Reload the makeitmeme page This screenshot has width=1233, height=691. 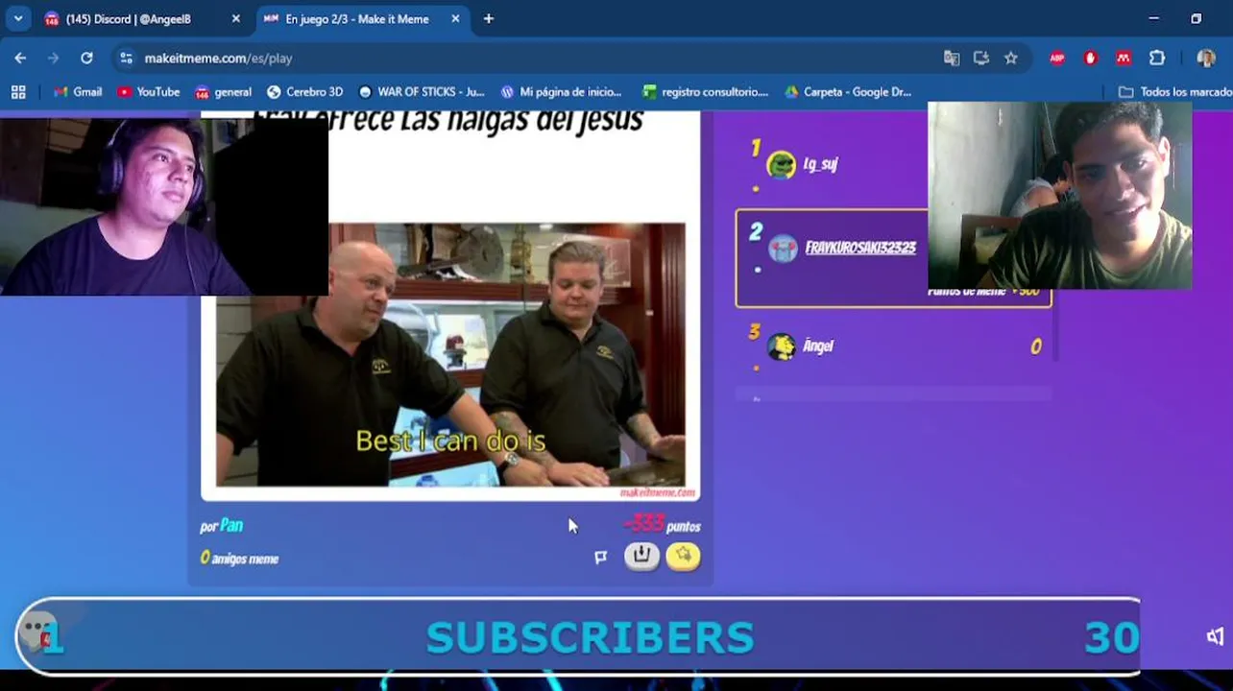pyautogui.click(x=86, y=59)
